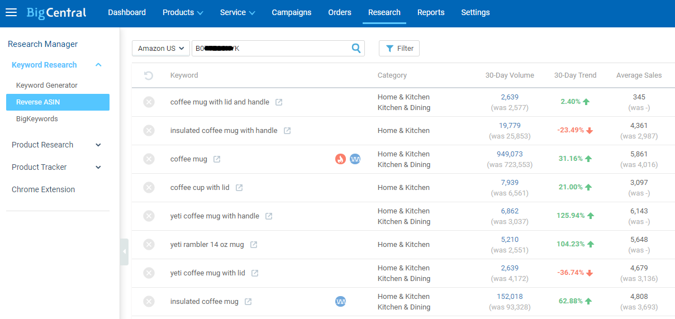Sort by the 30-Day Trend column header
This screenshot has width=675, height=319.
[x=575, y=75]
